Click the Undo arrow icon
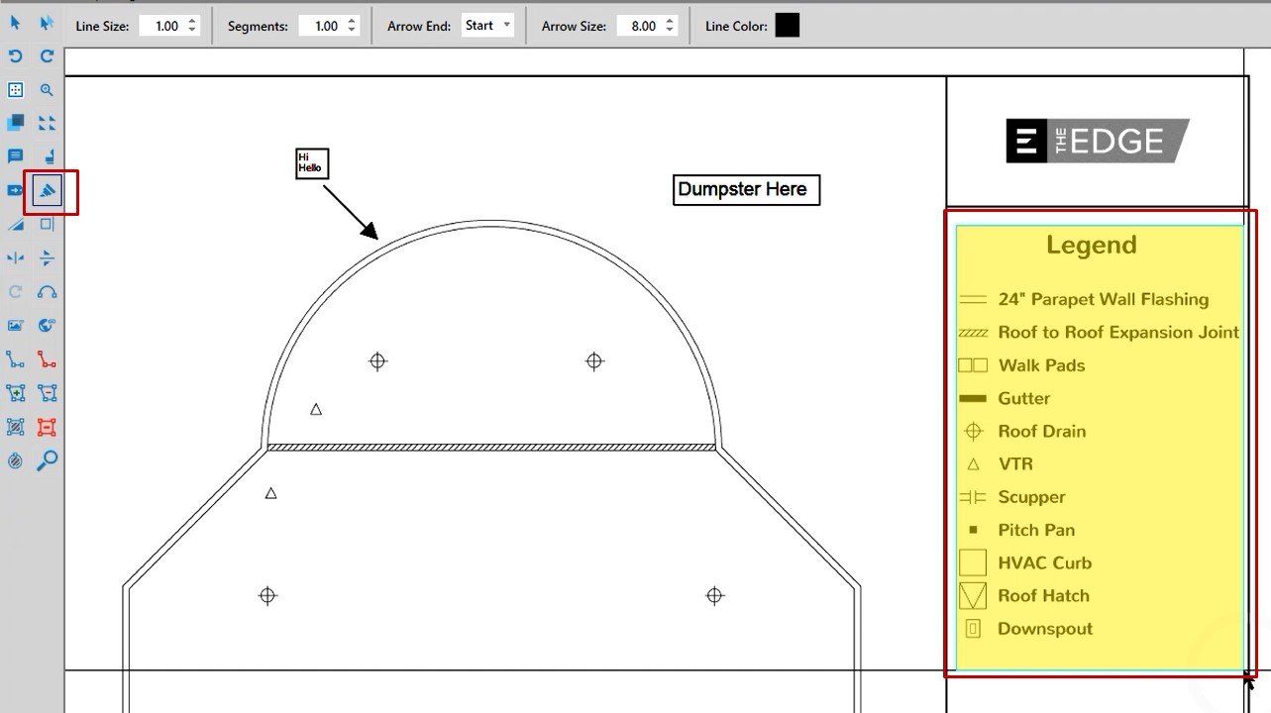This screenshot has height=713, width=1271. tap(15, 56)
